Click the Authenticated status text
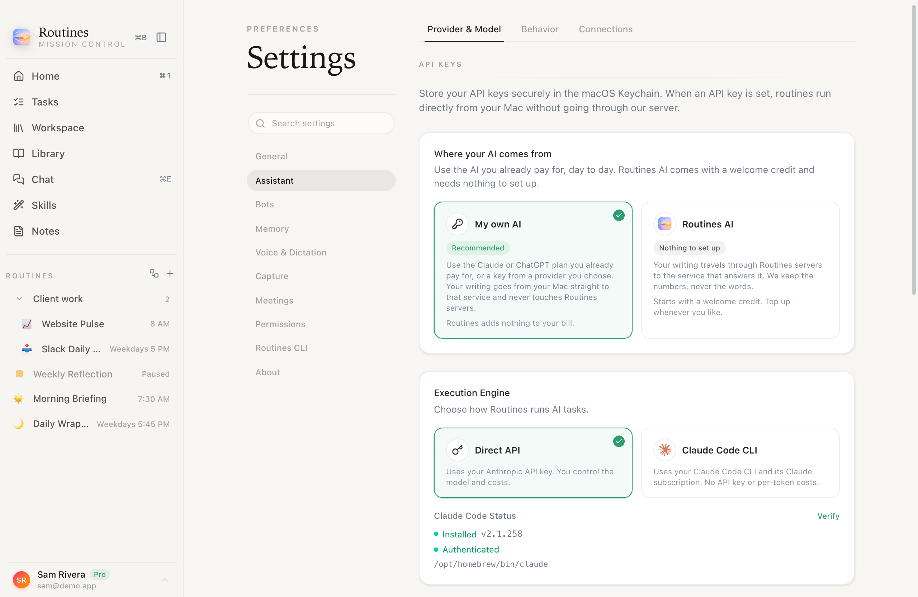Screen dimensions: 918x597 (470, 550)
